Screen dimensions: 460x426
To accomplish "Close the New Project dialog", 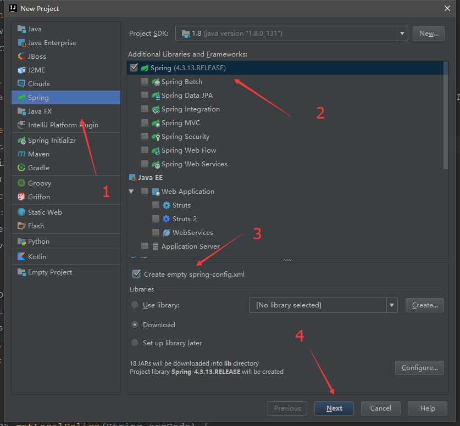I will click(x=447, y=8).
